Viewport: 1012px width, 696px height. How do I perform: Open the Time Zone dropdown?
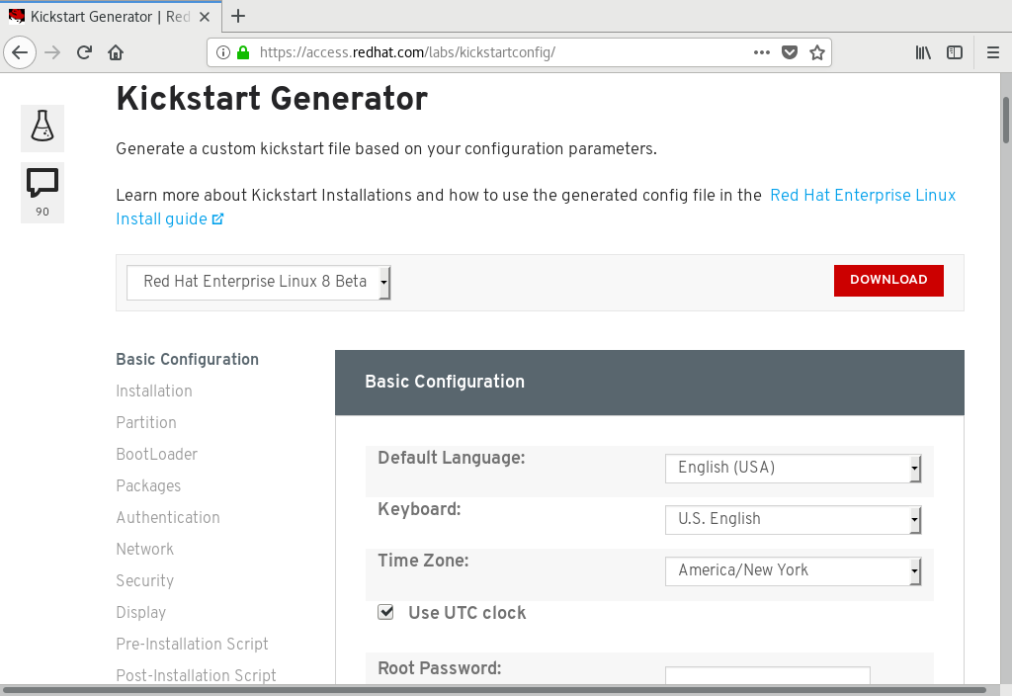(793, 570)
